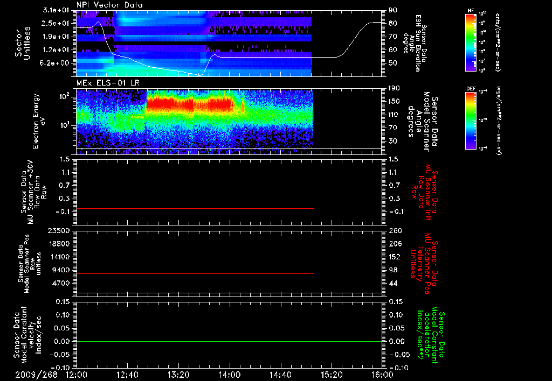This screenshot has height=381, width=552.
Task: Click the 1.9e+01 Sector tick value
Action: click(x=56, y=37)
